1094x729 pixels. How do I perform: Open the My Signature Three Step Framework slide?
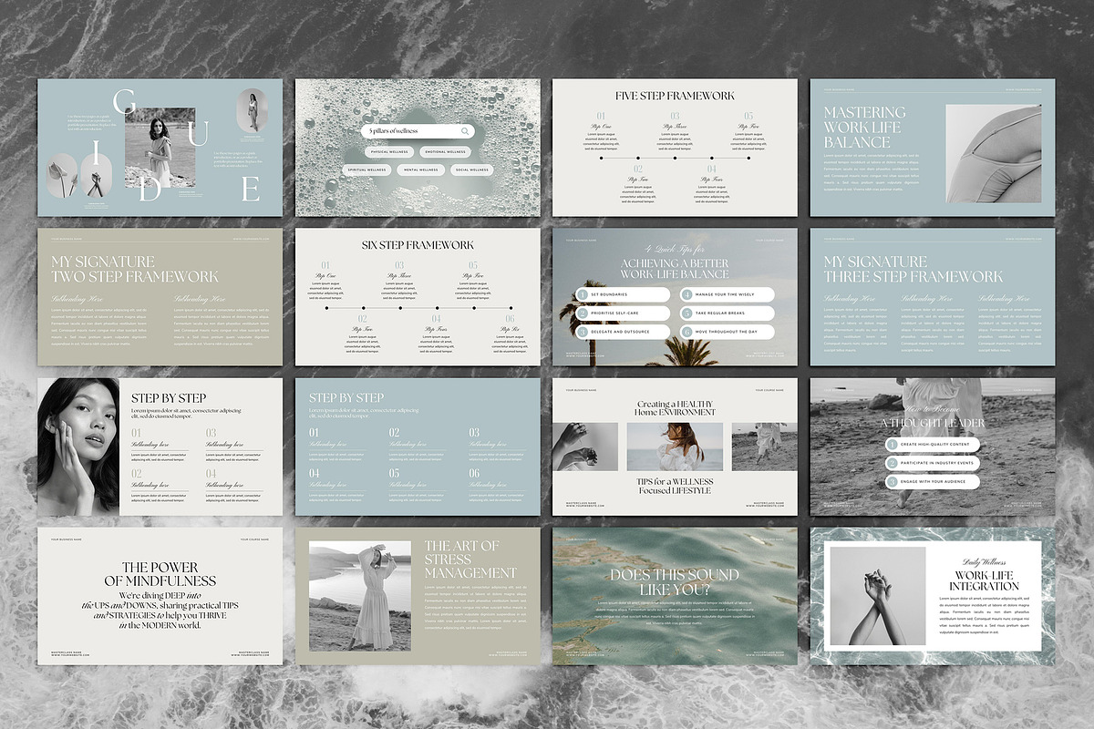(x=933, y=297)
